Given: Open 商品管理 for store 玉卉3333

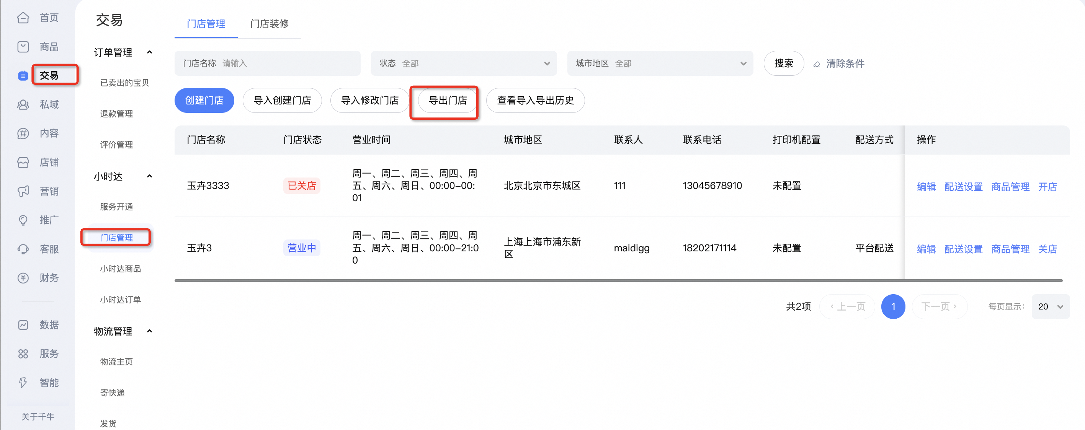Looking at the screenshot, I should coord(1010,187).
